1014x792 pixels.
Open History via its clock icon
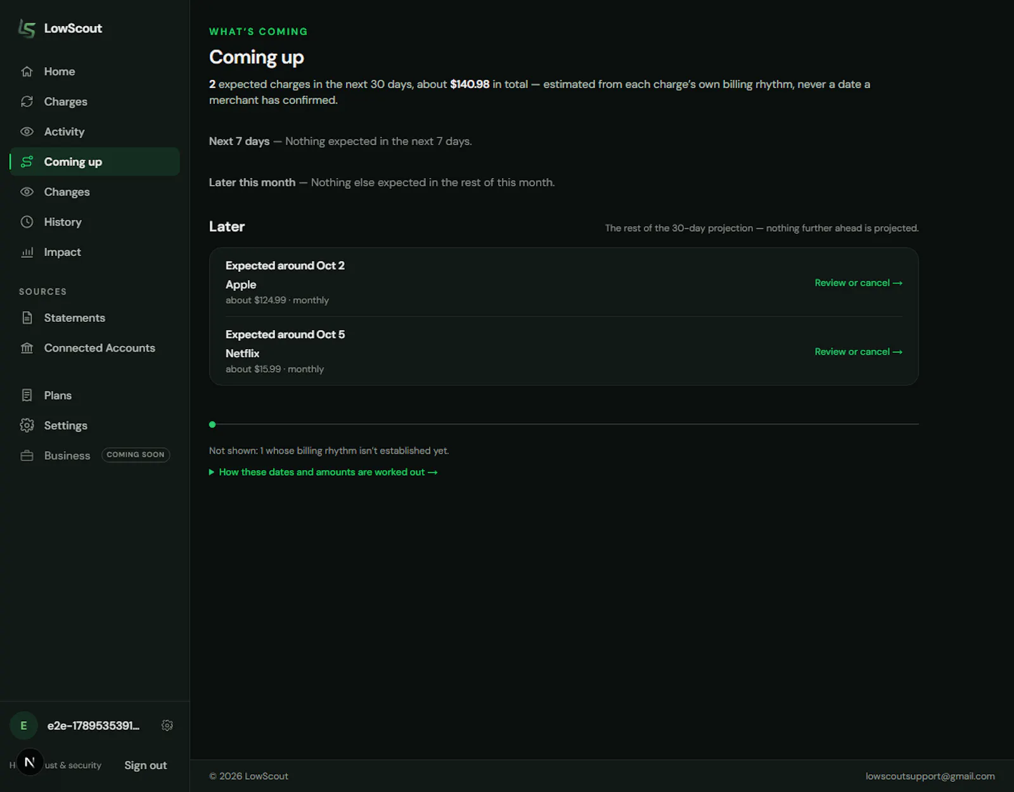coord(27,222)
